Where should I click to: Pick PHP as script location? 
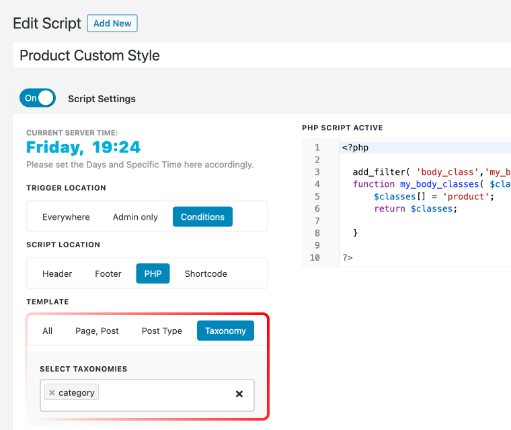coord(153,273)
